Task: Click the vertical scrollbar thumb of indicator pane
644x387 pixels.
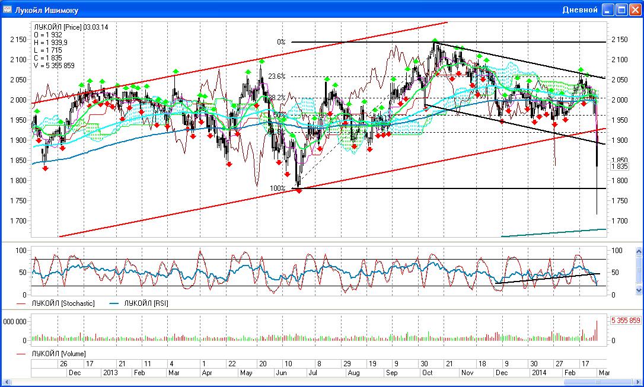Action: (x=639, y=270)
